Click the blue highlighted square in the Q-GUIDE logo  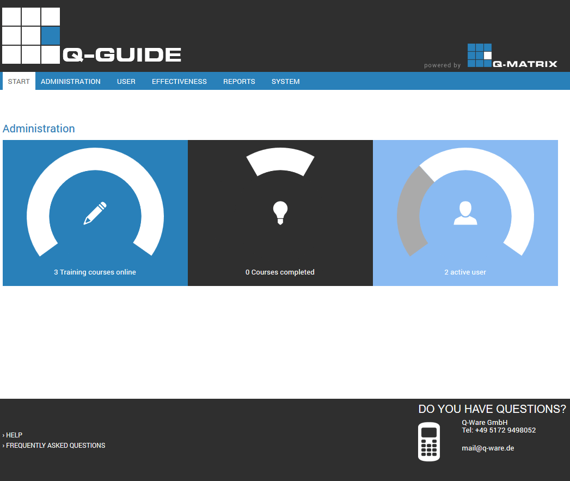[x=50, y=35]
